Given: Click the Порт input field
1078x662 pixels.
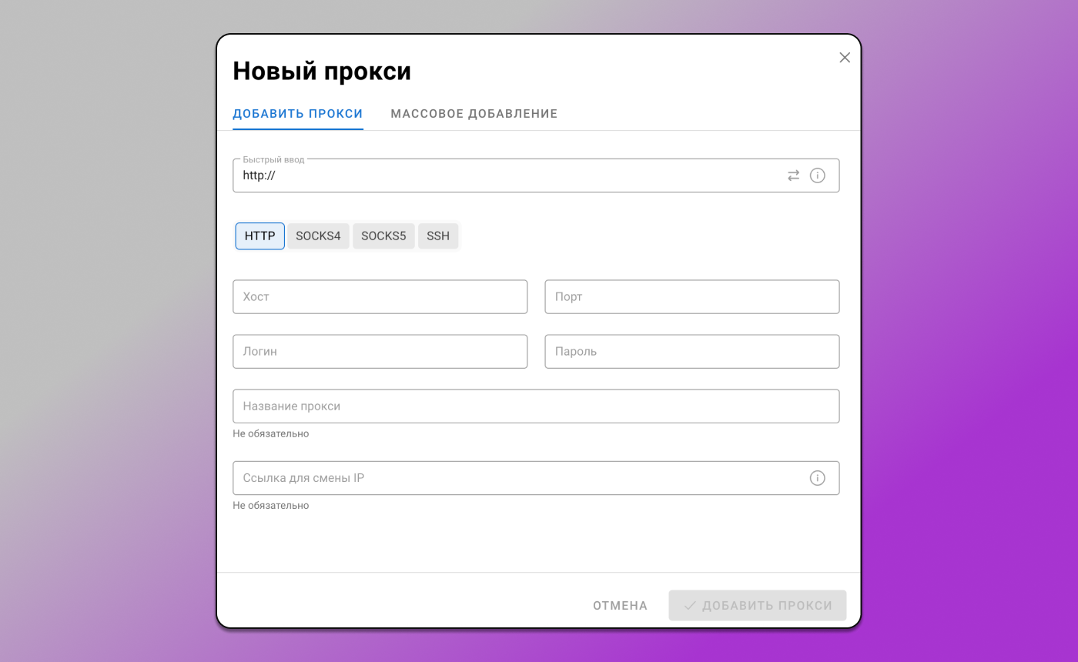Looking at the screenshot, I should tap(691, 296).
